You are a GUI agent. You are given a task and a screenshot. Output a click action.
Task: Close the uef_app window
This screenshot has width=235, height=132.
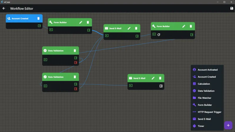[231, 2]
